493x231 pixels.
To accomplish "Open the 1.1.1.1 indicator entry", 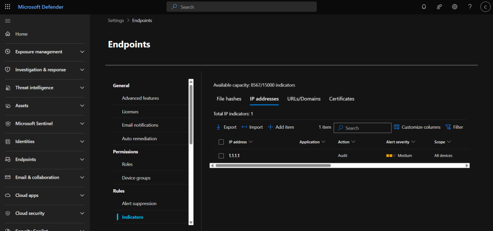I will (234, 156).
